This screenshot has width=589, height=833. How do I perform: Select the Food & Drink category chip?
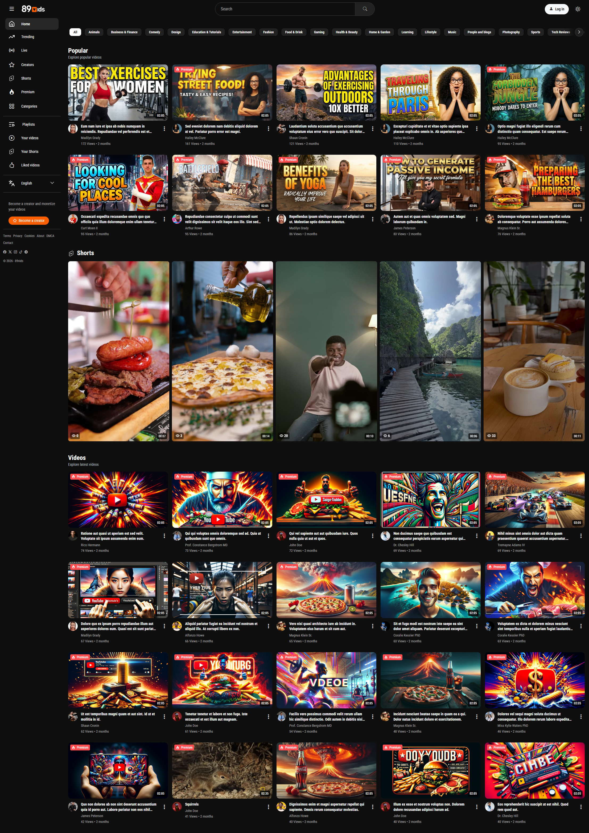(293, 32)
